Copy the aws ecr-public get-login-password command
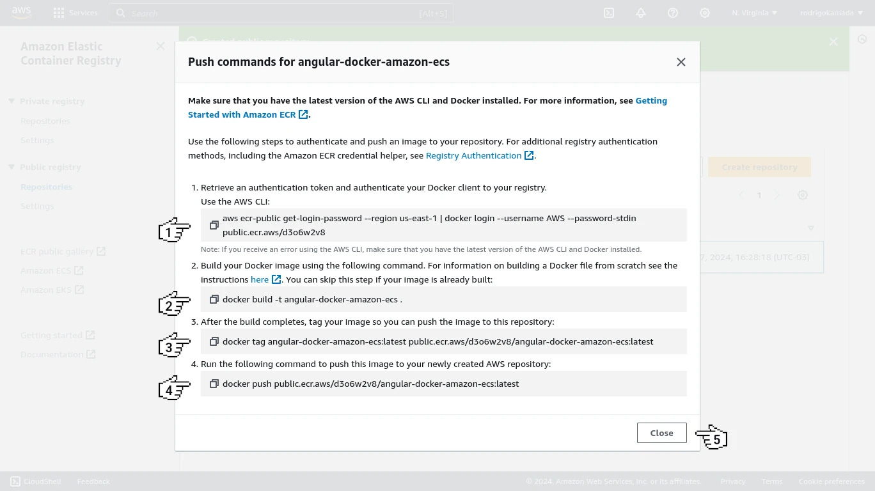 214,225
